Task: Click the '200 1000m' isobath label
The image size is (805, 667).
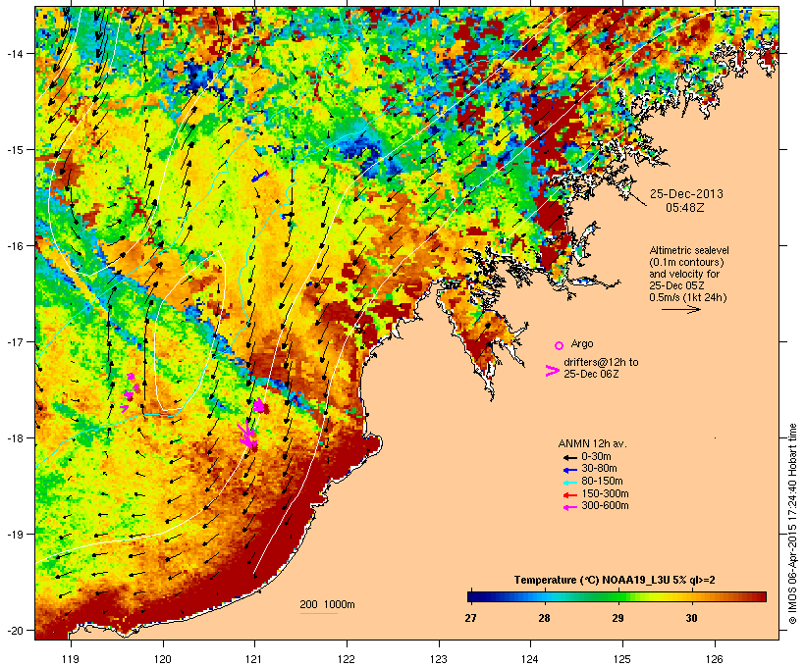Action: coord(327,604)
